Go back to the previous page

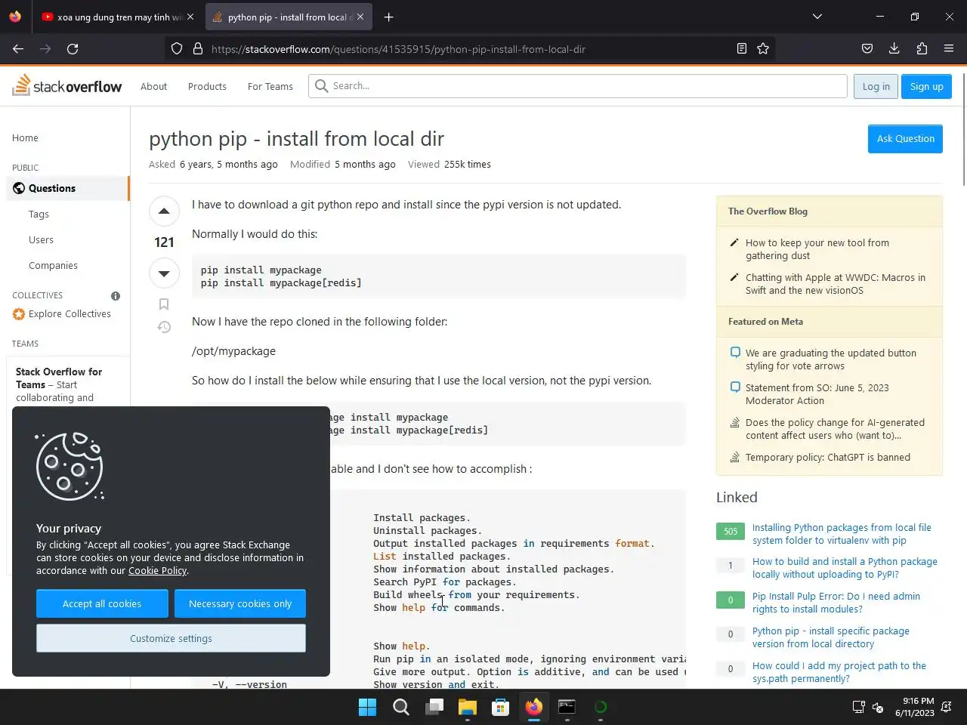click(x=18, y=48)
